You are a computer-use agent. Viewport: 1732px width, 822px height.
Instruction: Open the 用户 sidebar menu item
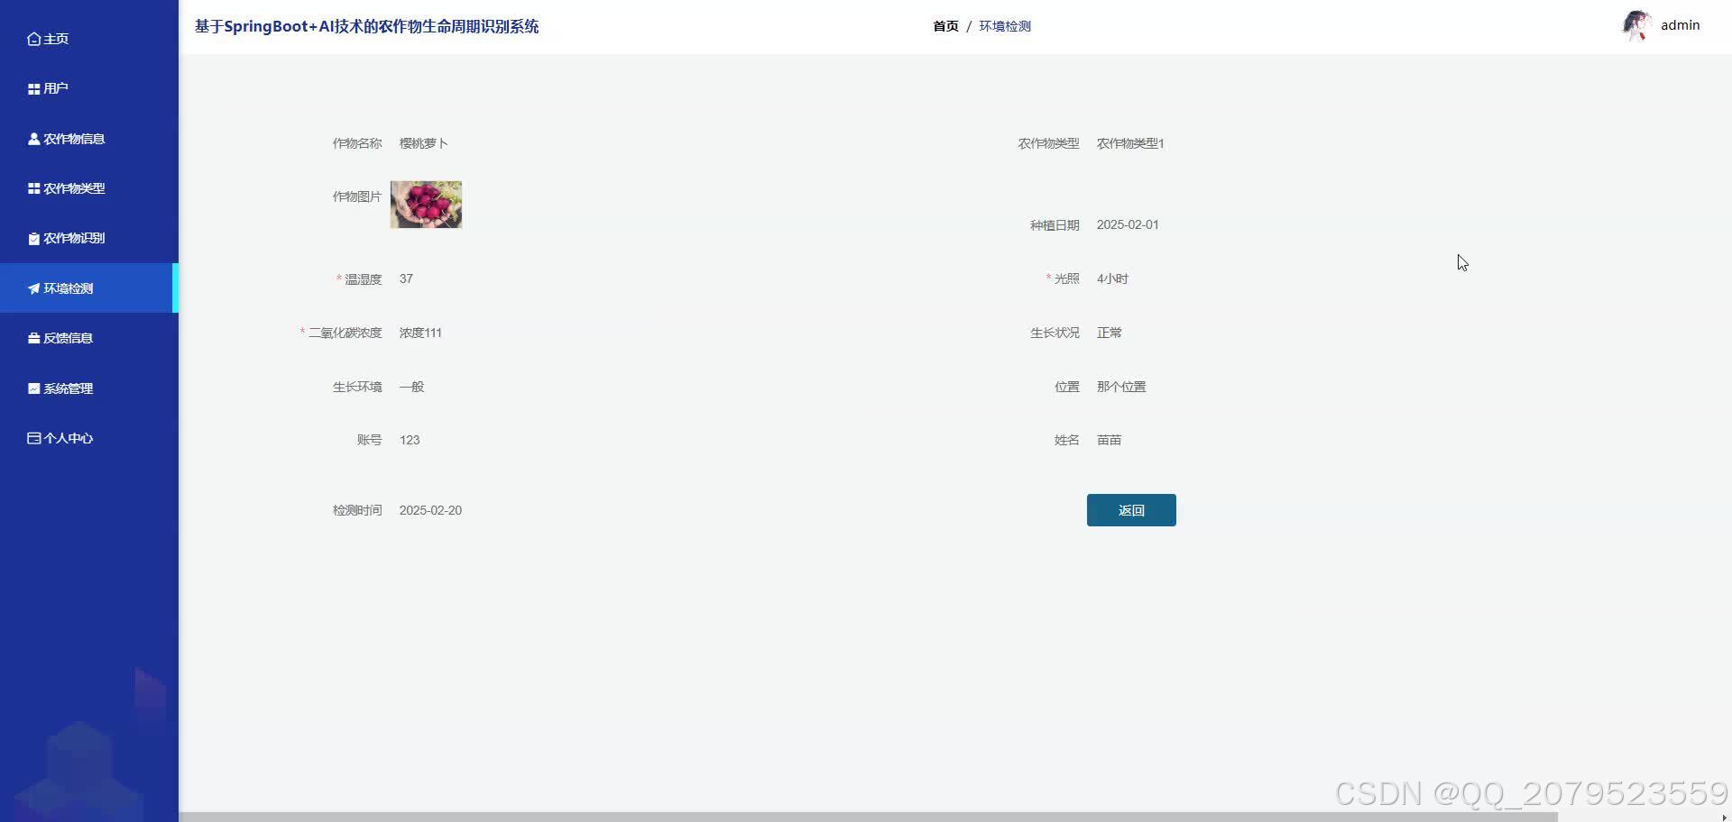(54, 88)
